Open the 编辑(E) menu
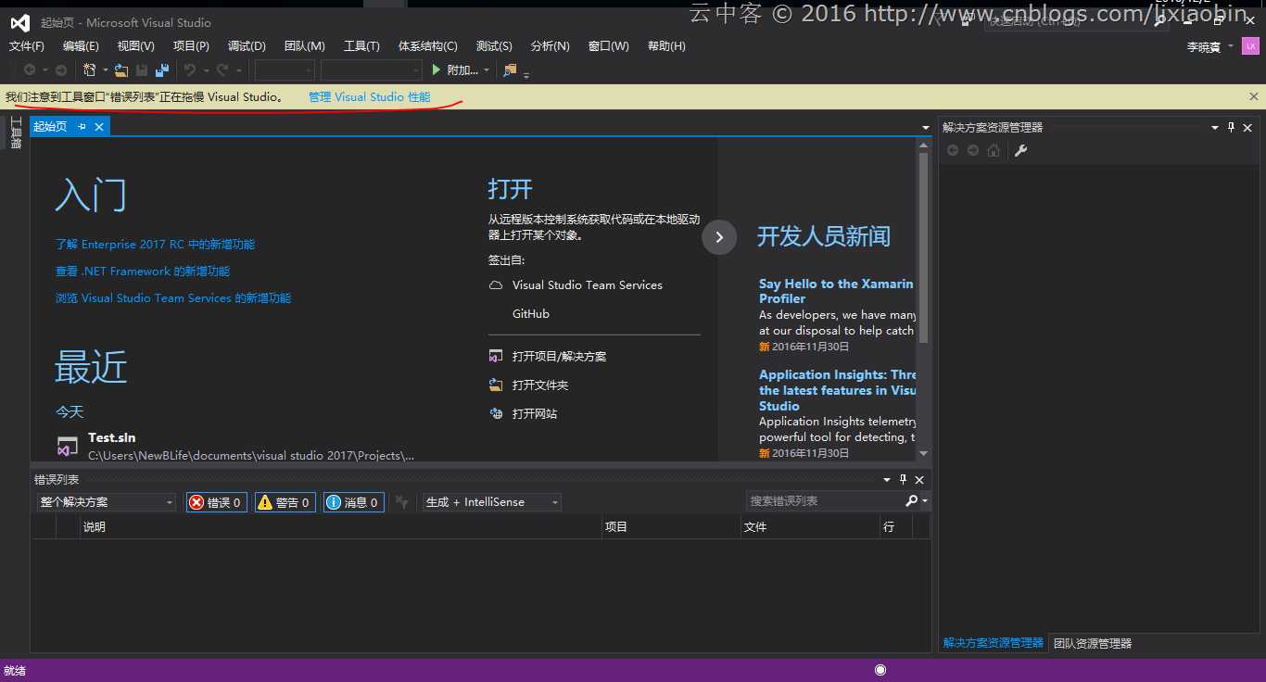Screen dimensions: 1266x682 point(81,46)
